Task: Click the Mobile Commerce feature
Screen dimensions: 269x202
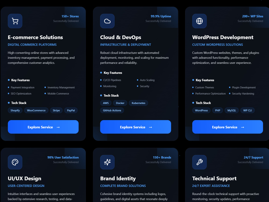Action: [58, 94]
